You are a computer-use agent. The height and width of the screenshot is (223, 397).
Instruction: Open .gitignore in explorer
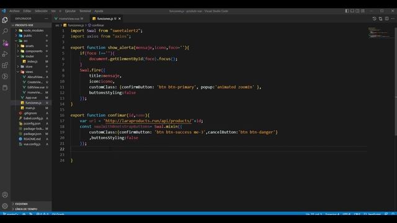coord(31,113)
